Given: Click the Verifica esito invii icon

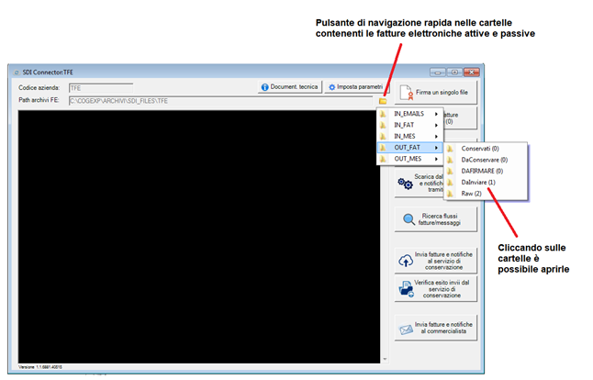Looking at the screenshot, I should [406, 289].
